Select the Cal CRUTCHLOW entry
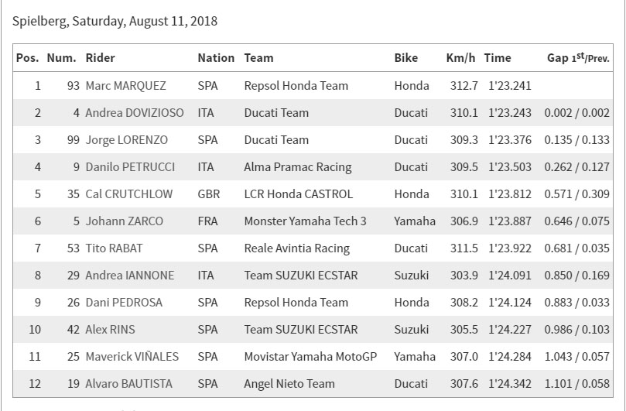Image resolution: width=626 pixels, height=411 pixels. [129, 194]
